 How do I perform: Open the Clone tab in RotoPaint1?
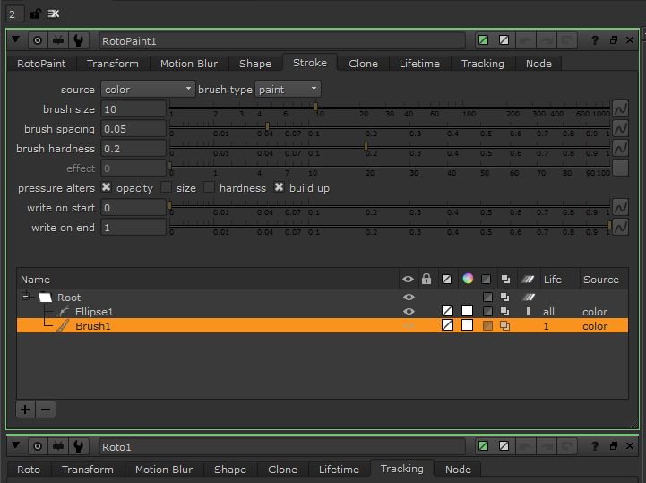[x=364, y=64]
